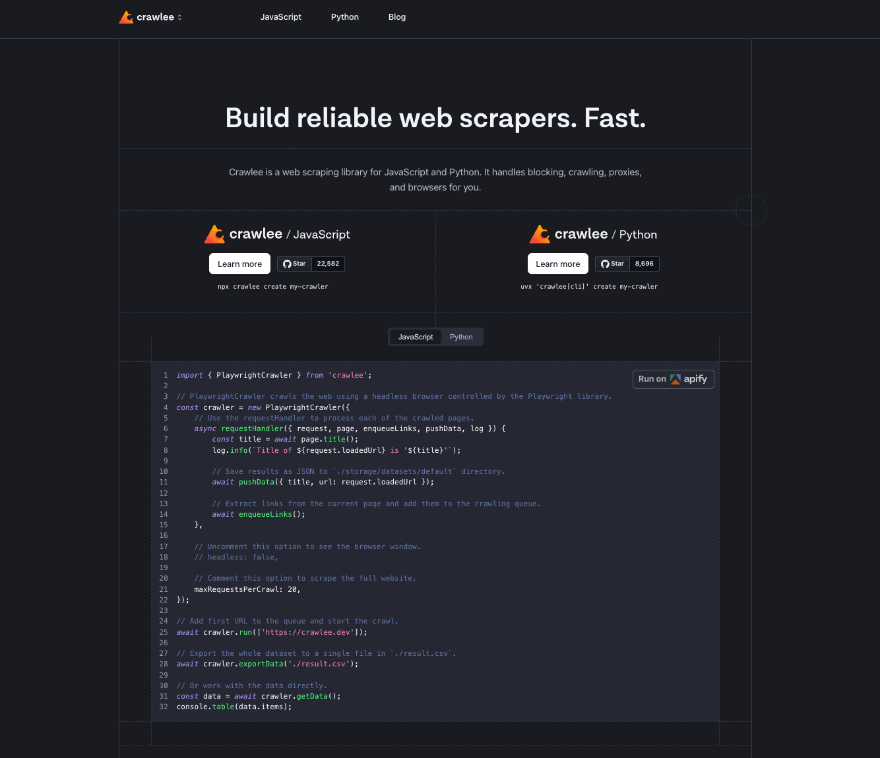Screen dimensions: 880x758
Task: Click the crawlee / Python logo
Action: click(x=593, y=234)
